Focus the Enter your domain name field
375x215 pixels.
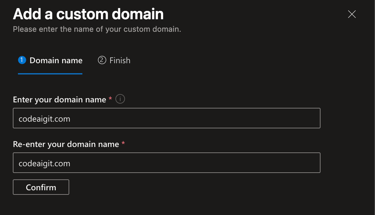coord(166,118)
